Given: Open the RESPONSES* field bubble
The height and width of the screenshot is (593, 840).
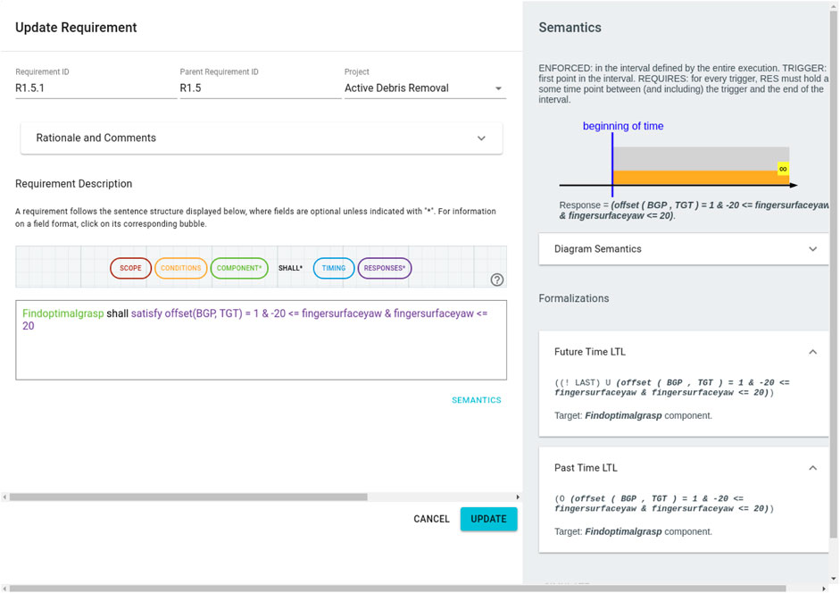Looking at the screenshot, I should [x=385, y=268].
